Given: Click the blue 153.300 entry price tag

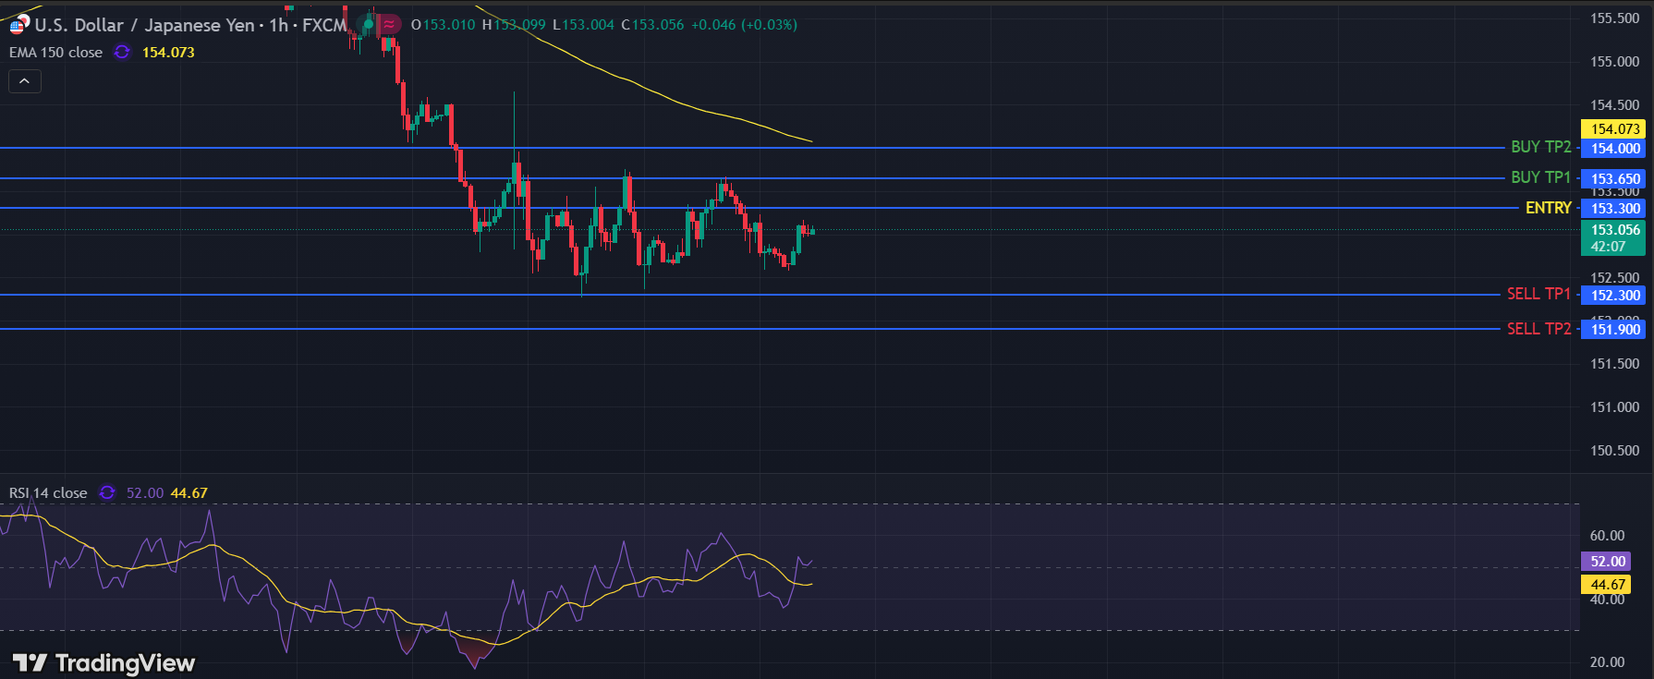Looking at the screenshot, I should coord(1614,209).
